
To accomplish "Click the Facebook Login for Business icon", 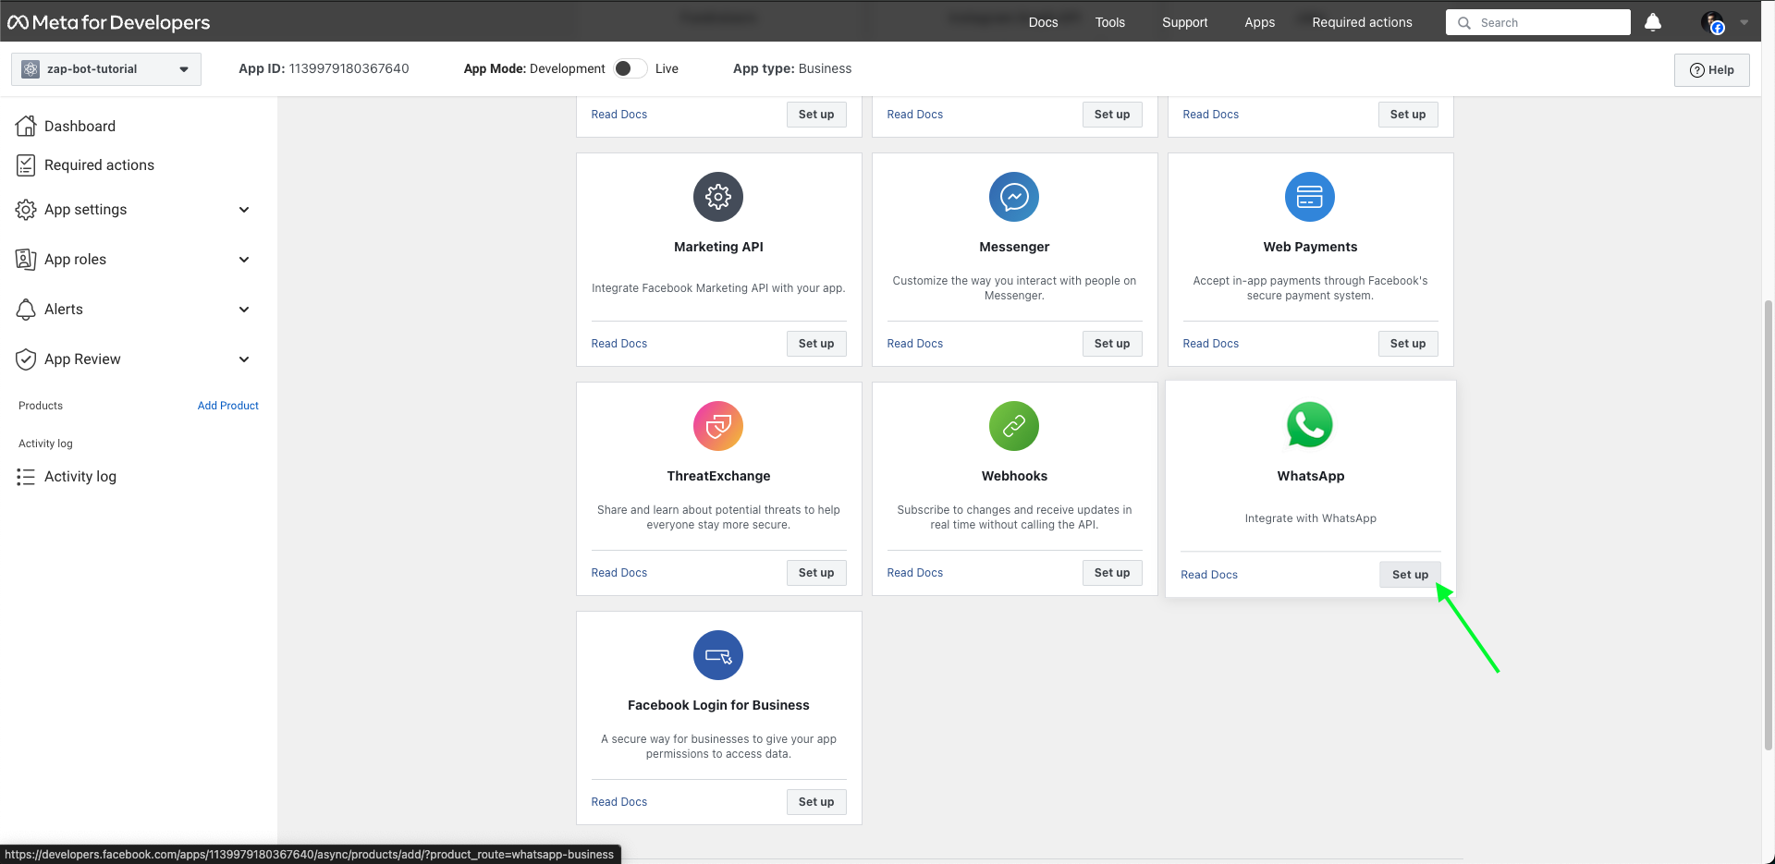I will pyautogui.click(x=718, y=655).
